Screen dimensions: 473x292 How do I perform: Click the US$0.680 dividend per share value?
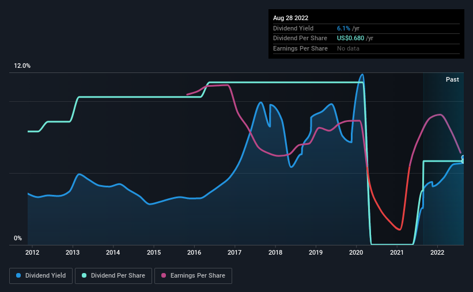point(350,39)
